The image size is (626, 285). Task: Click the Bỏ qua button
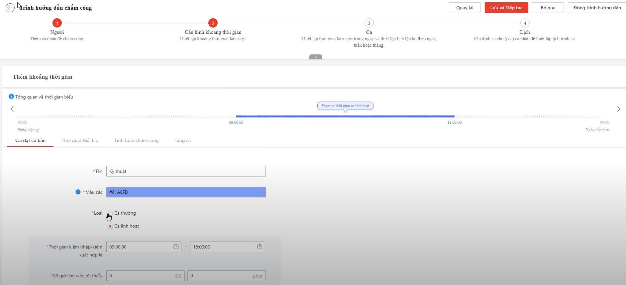548,8
